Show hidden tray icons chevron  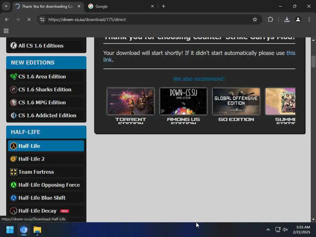(268, 230)
